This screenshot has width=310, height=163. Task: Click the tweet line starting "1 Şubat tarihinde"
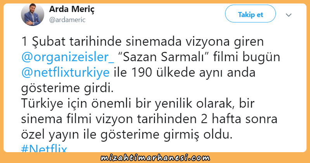[x=142, y=42]
